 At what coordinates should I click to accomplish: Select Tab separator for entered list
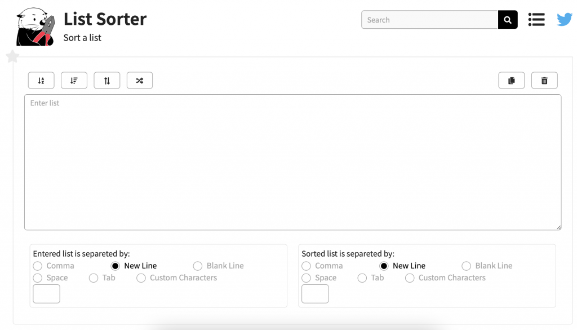[93, 278]
